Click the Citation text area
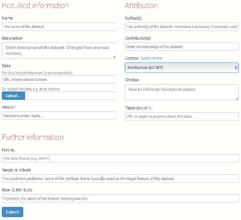The image size is (241, 220). [182, 92]
